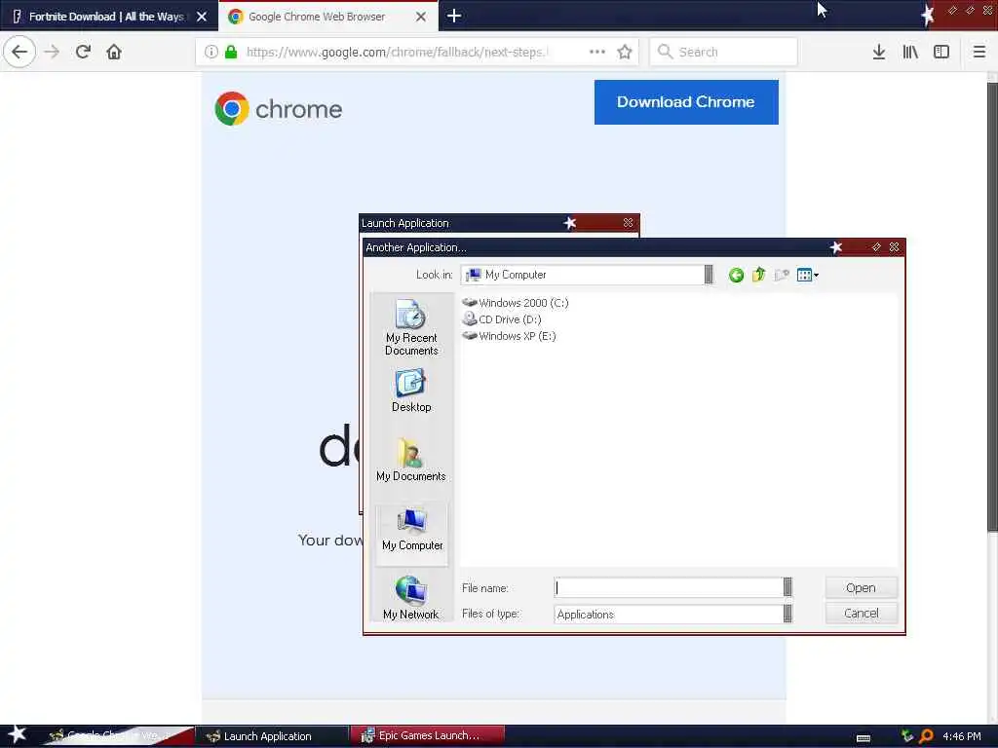Click the Google Chrome taskbar button

(118, 736)
